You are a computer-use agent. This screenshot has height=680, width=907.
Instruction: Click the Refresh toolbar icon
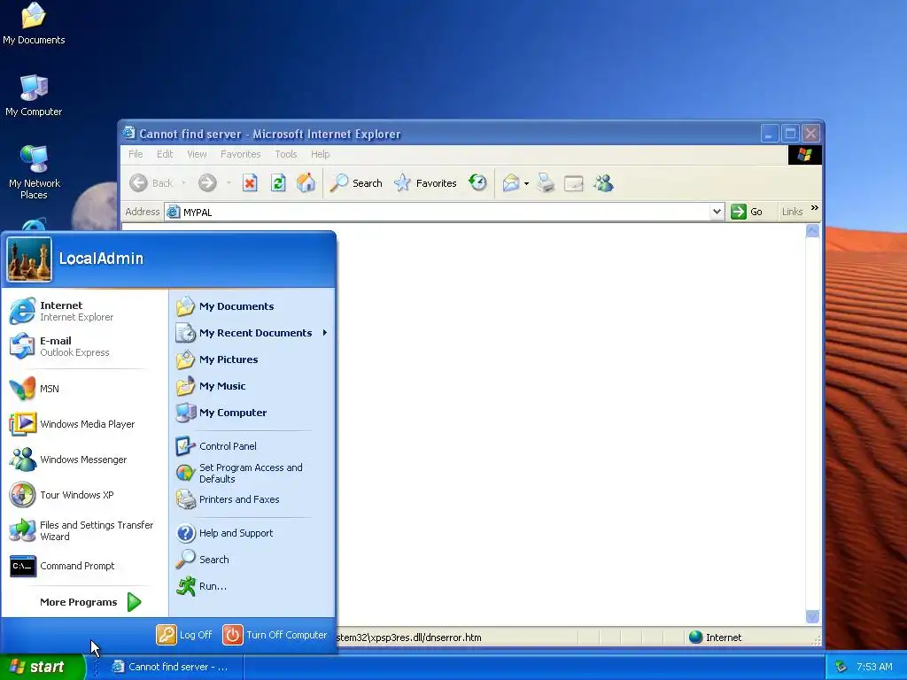coord(278,183)
